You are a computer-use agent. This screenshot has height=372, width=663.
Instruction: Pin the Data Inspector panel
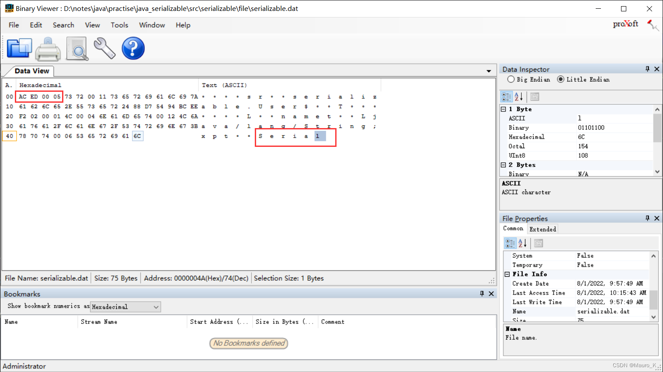[647, 69]
